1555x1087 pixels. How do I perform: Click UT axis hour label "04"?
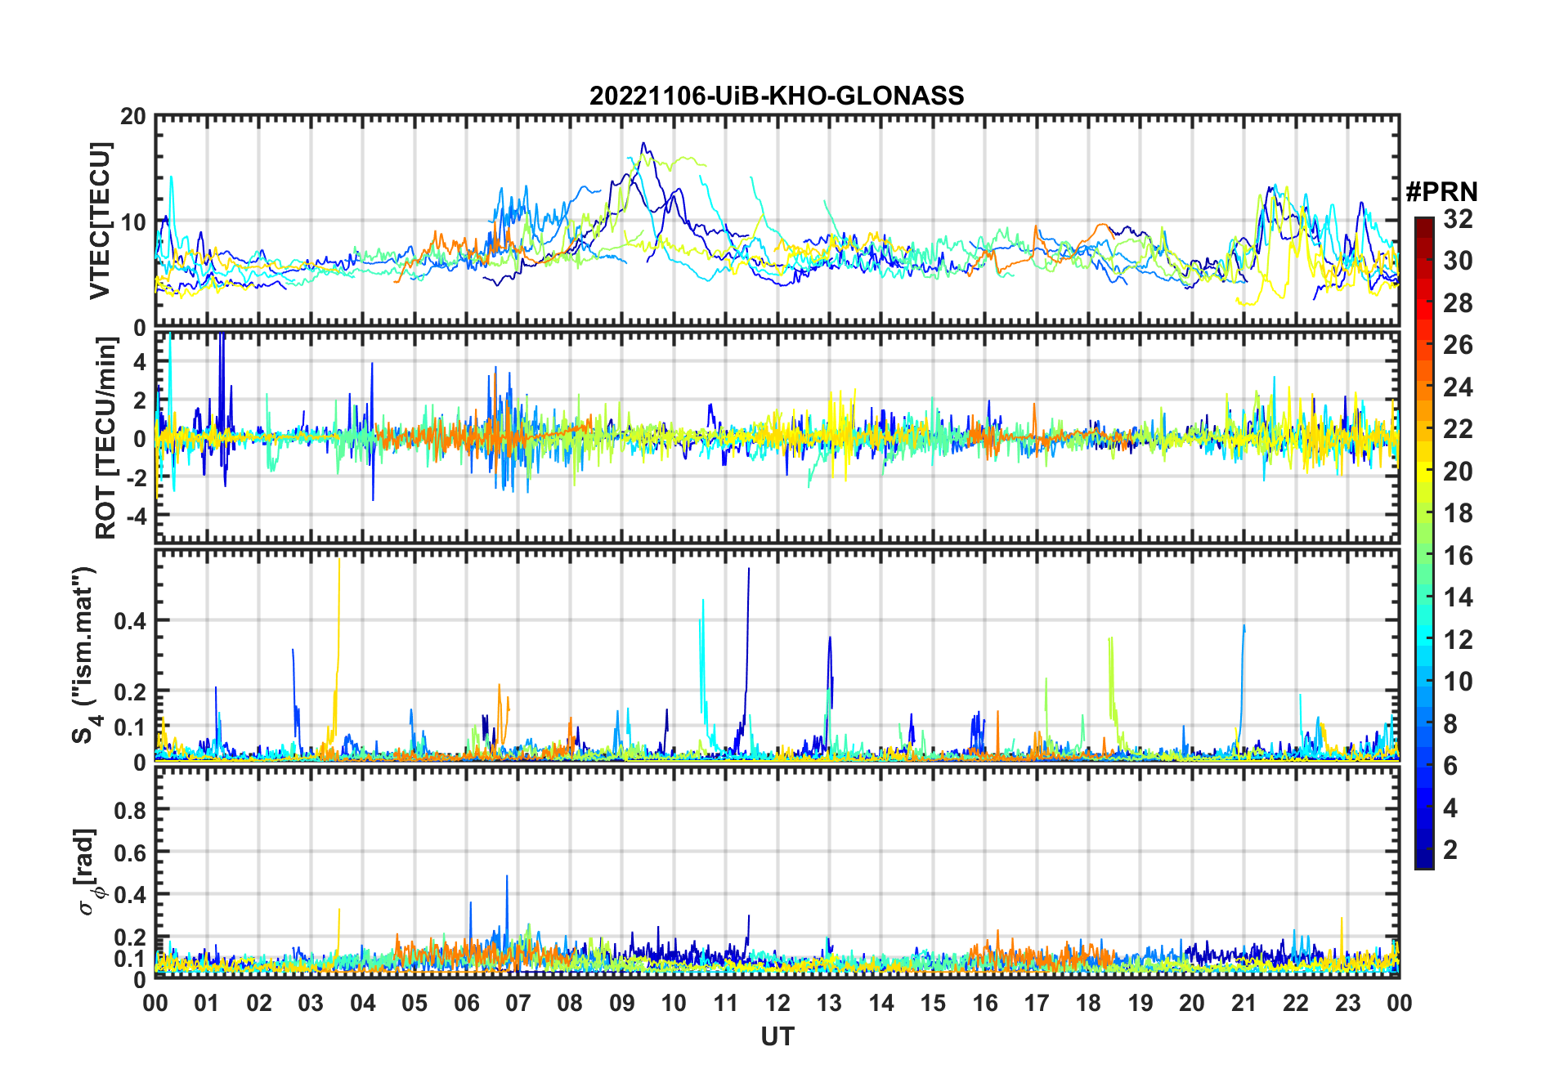[363, 1004]
